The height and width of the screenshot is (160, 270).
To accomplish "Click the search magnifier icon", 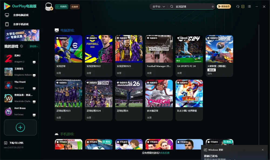I will [x=171, y=6].
